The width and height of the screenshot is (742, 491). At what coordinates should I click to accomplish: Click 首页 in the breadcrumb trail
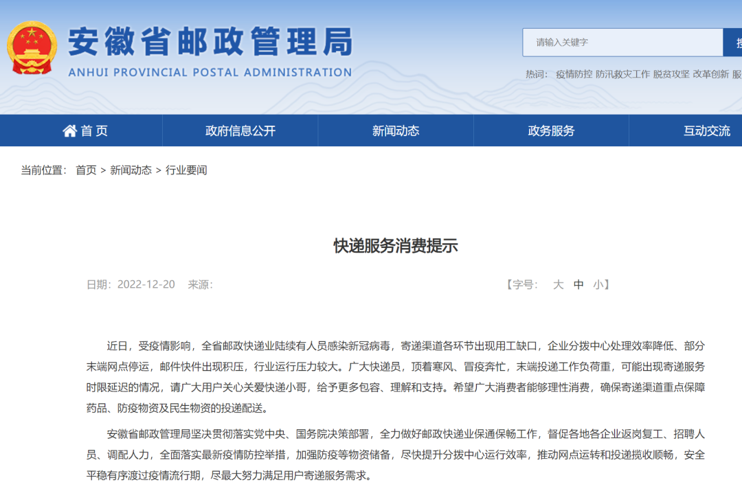pos(86,170)
